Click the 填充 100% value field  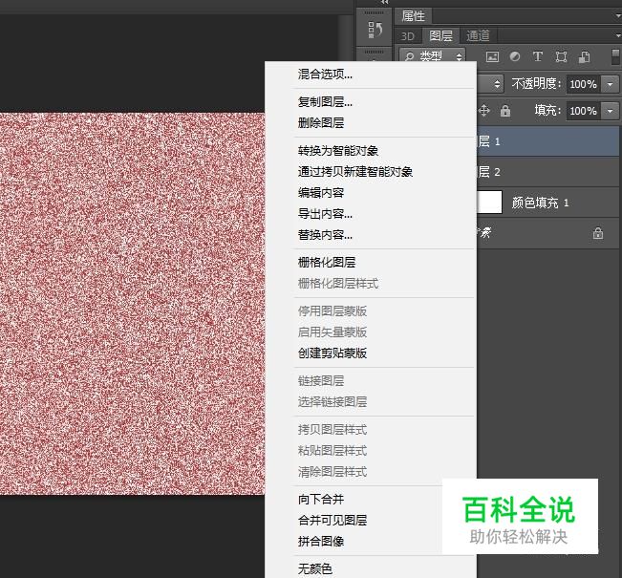pos(584,111)
